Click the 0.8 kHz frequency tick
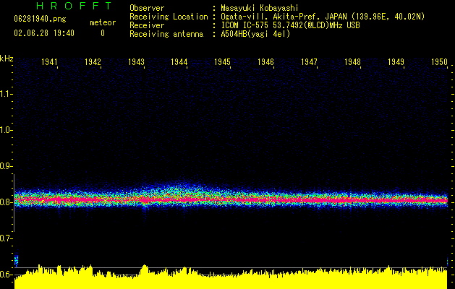455x289 pixels. point(7,202)
